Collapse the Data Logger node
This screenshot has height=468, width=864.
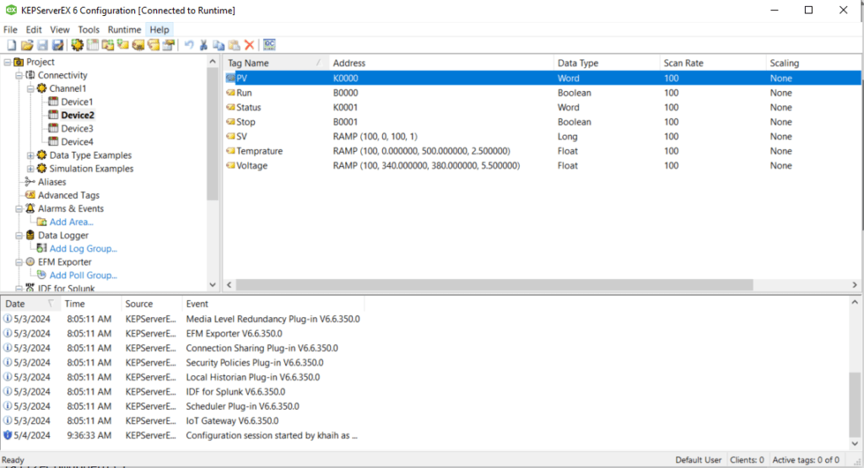tap(19, 235)
